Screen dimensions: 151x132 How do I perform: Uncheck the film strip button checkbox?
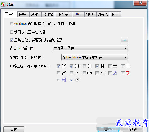(97, 66)
